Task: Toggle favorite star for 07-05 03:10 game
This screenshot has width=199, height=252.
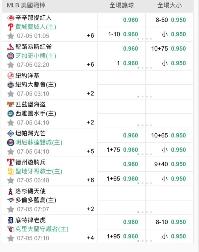Action: [x=11, y=94]
